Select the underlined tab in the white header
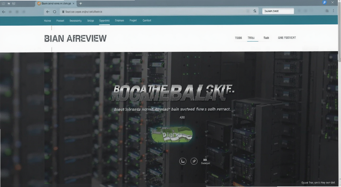The image size is (341, 187). [251, 38]
